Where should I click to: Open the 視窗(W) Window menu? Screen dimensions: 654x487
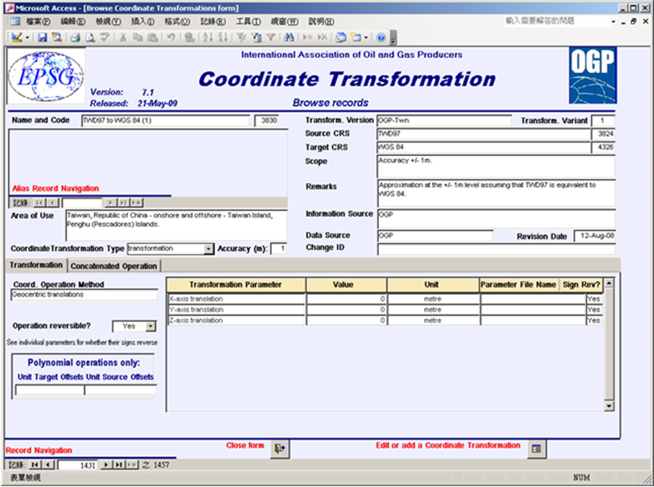(x=285, y=21)
